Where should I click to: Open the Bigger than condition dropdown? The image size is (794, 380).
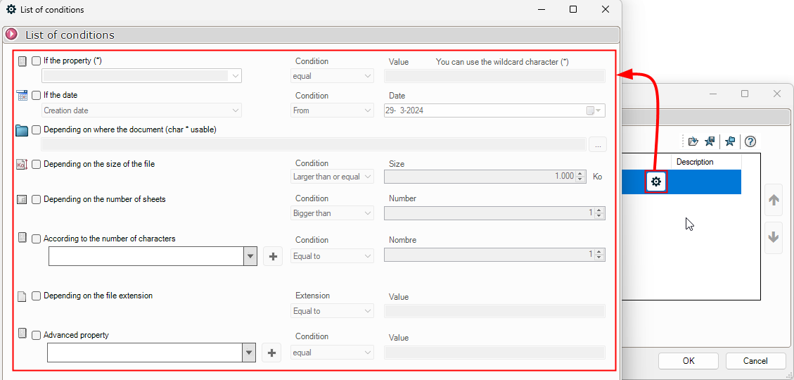(x=332, y=213)
